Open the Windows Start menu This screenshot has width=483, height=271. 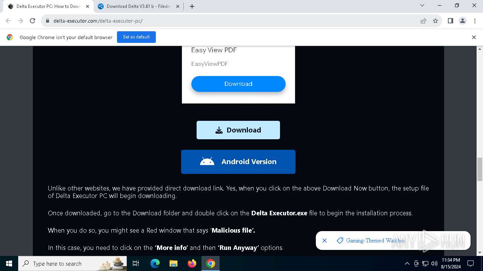tap(9, 263)
